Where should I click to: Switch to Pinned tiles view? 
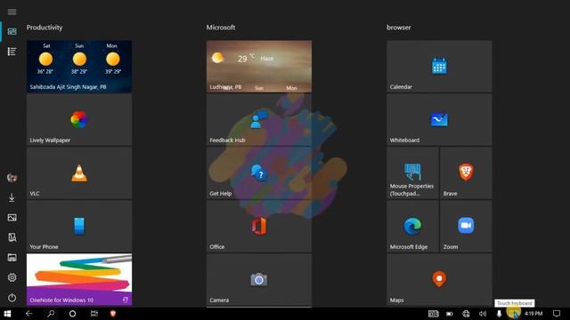[x=12, y=32]
